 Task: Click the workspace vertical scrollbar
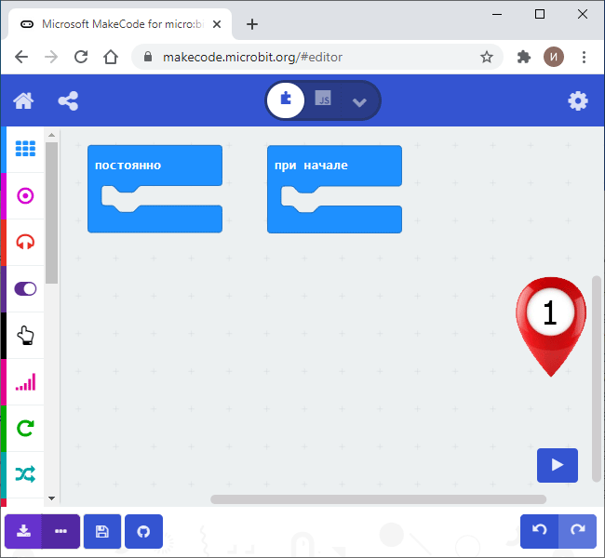coord(597,379)
